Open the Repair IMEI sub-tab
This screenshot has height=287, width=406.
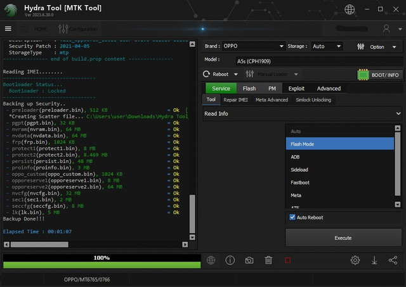(235, 100)
